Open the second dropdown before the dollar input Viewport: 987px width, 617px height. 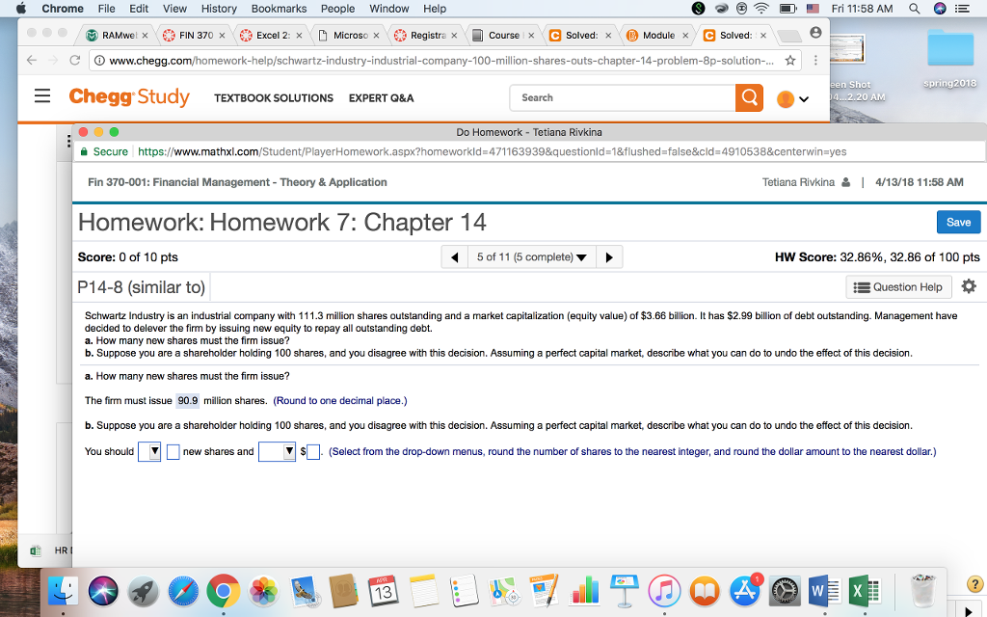[x=277, y=451]
